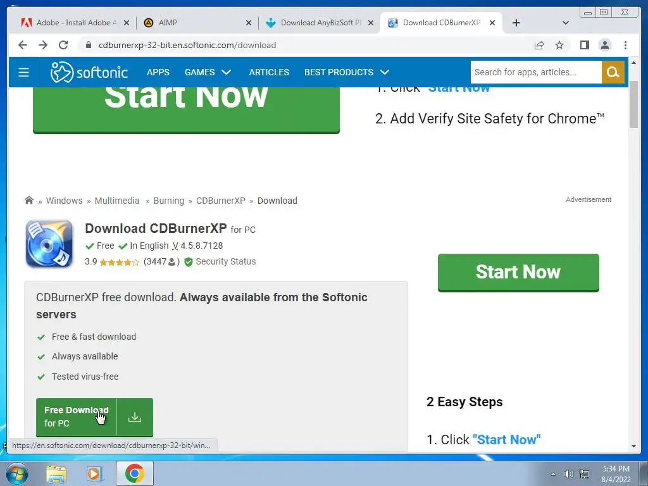648x486 pixels.
Task: Expand the BEST PRODUCTS dropdown
Action: pos(347,72)
